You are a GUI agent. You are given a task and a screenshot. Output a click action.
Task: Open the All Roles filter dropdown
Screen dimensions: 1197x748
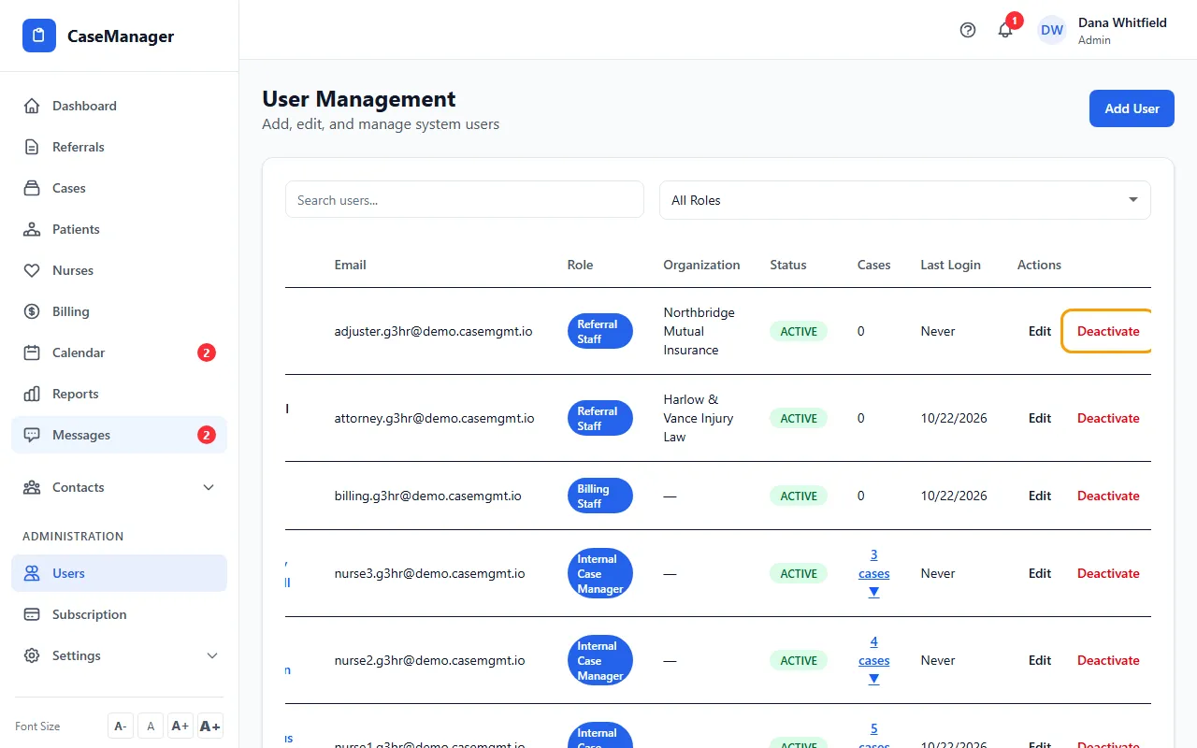[x=904, y=200]
